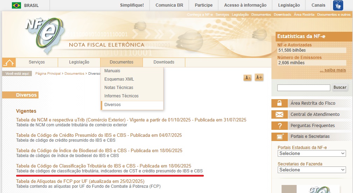
Task: Click the Vigentes section heading
Action: [26, 111]
